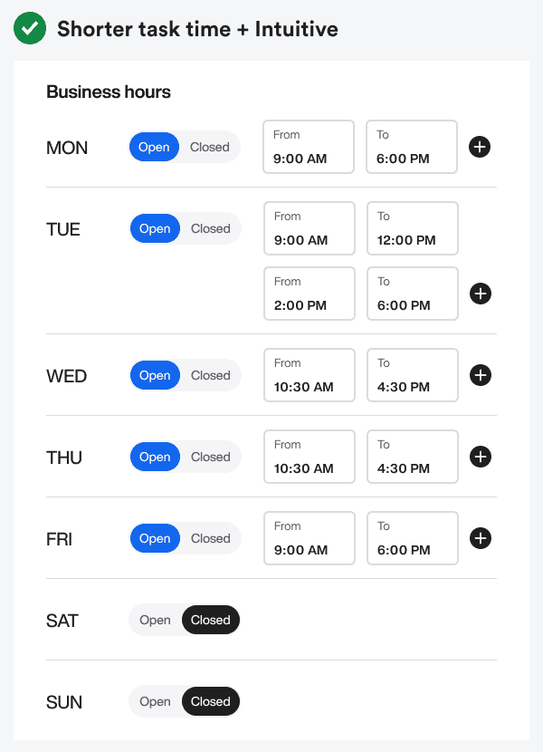Click Tuesday Closed toggle option
Screen dimensions: 543x752
(211, 228)
